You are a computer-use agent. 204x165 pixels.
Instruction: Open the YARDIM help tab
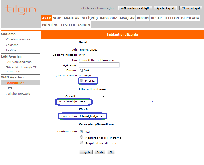(83, 25)
